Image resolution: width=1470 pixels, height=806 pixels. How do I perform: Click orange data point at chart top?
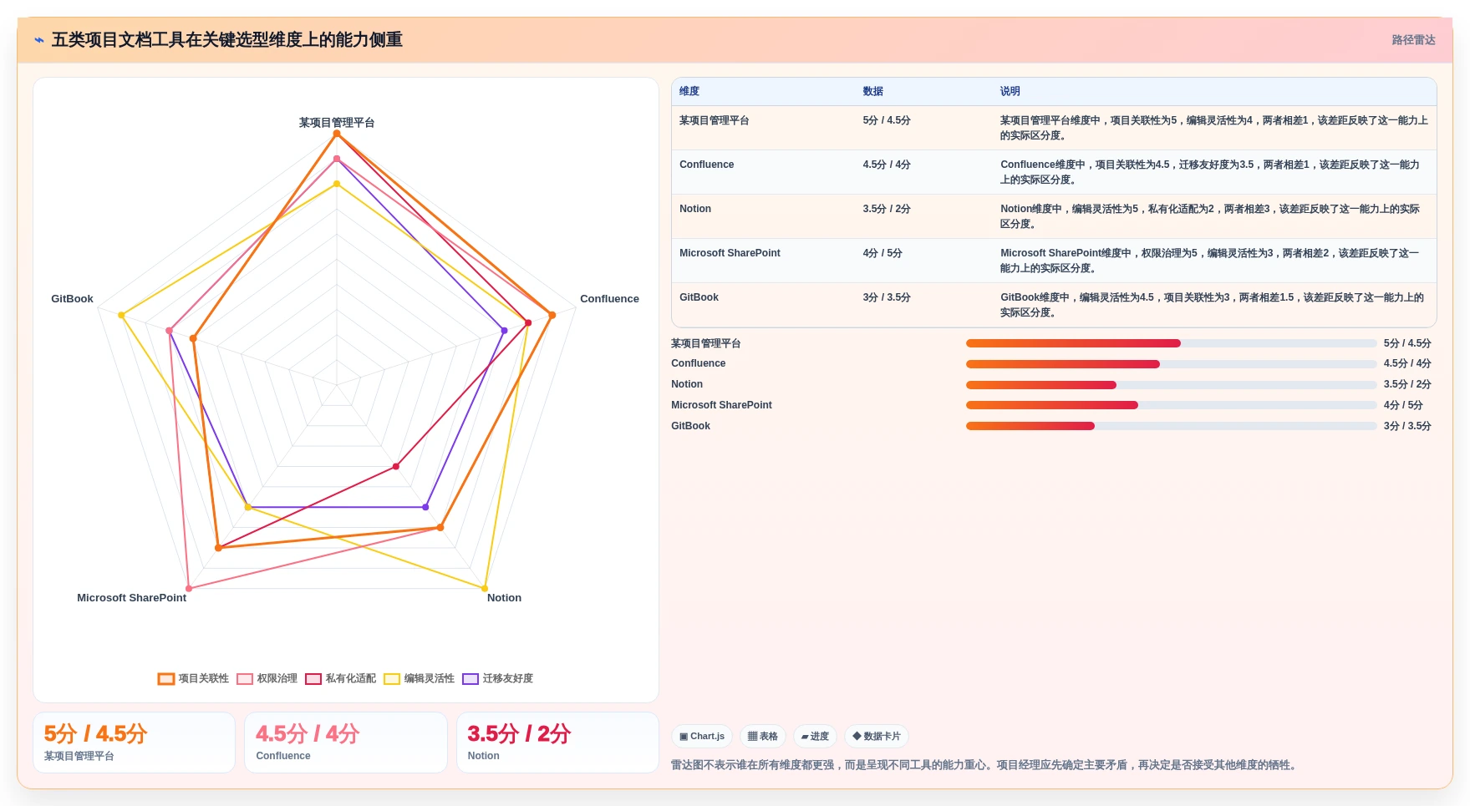(x=337, y=134)
